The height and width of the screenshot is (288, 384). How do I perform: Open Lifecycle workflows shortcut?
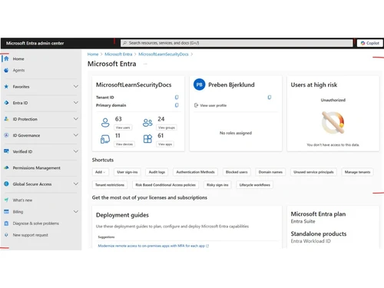255,185
